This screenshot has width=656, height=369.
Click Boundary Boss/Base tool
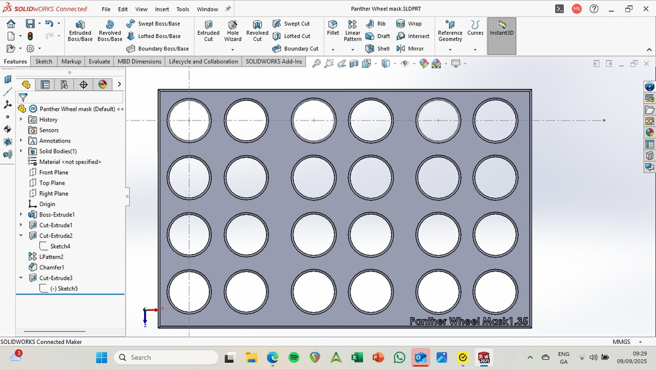point(157,49)
